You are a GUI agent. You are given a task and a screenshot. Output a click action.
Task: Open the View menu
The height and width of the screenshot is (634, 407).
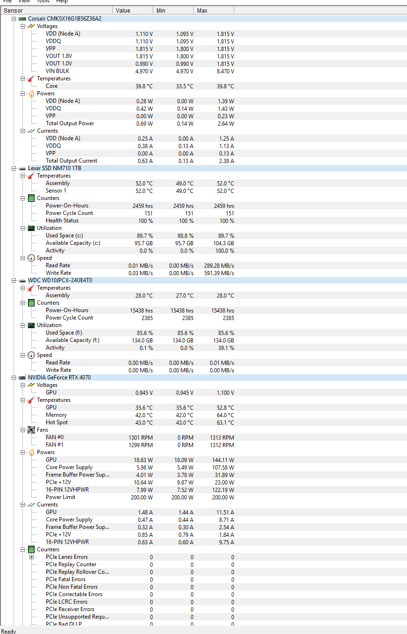tap(24, 1)
